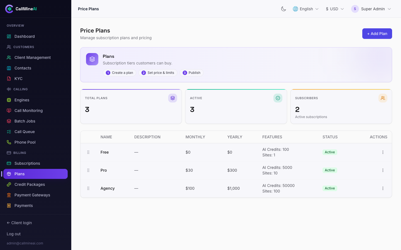401x250 pixels.
Task: Go to Client Management page
Action: 36,57
